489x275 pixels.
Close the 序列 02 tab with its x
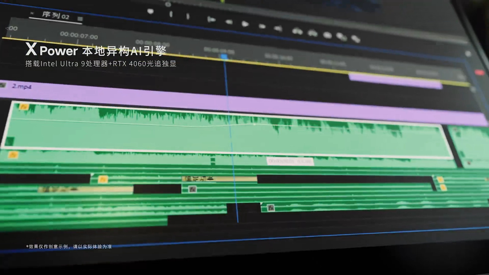(32, 13)
